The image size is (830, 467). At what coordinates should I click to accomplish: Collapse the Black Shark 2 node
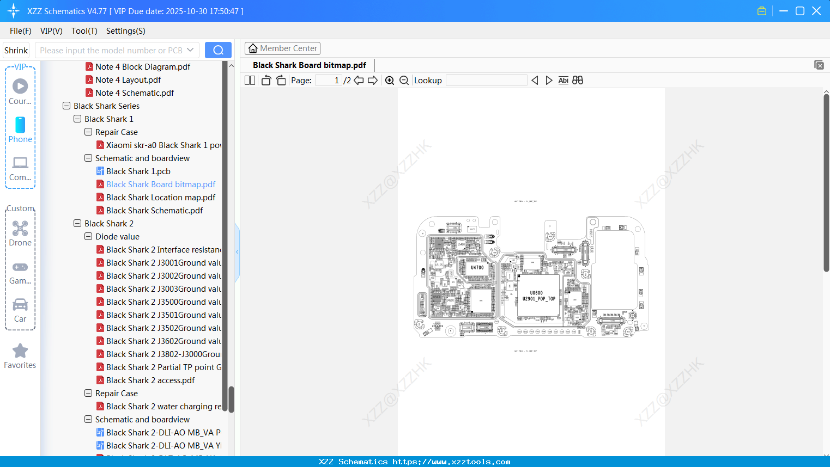[77, 223]
